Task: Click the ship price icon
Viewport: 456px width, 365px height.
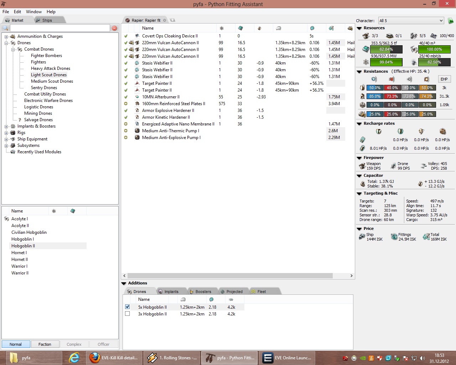Action: pos(362,237)
